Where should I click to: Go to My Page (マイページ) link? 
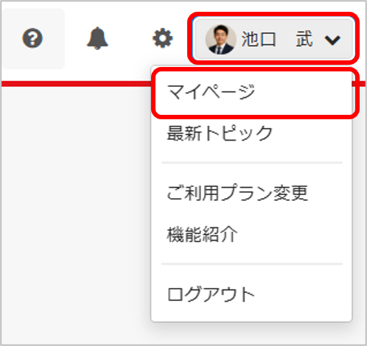(211, 92)
